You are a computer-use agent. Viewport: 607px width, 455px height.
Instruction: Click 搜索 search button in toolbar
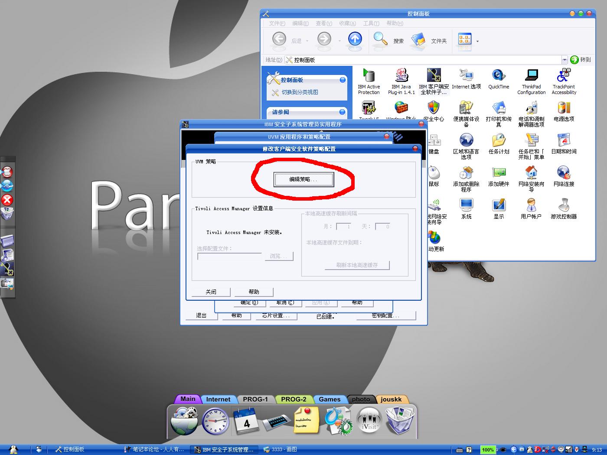pyautogui.click(x=388, y=40)
